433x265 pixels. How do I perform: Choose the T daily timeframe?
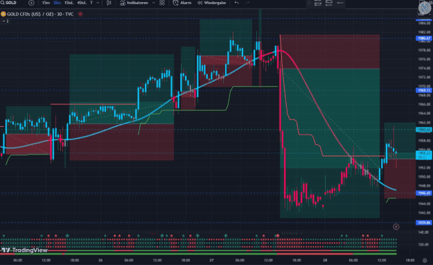(x=91, y=3)
